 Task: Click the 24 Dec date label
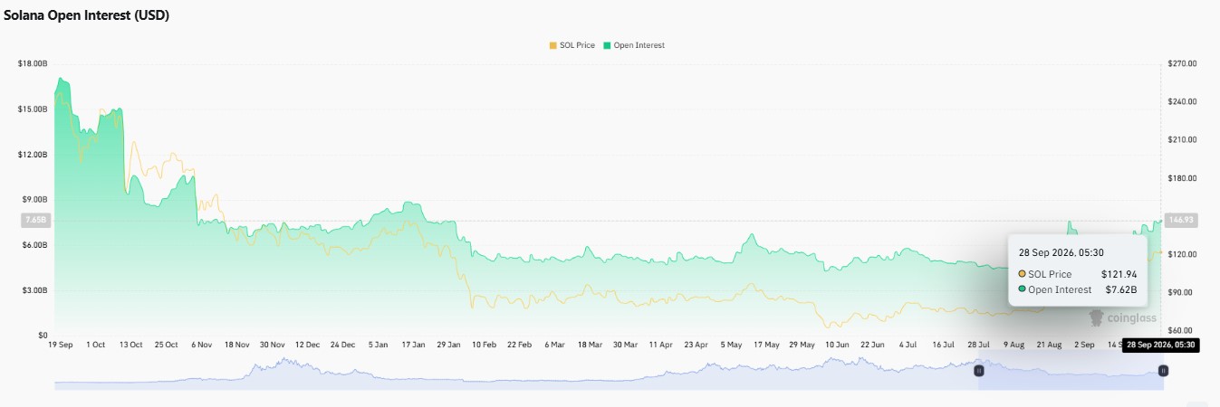[x=342, y=345]
